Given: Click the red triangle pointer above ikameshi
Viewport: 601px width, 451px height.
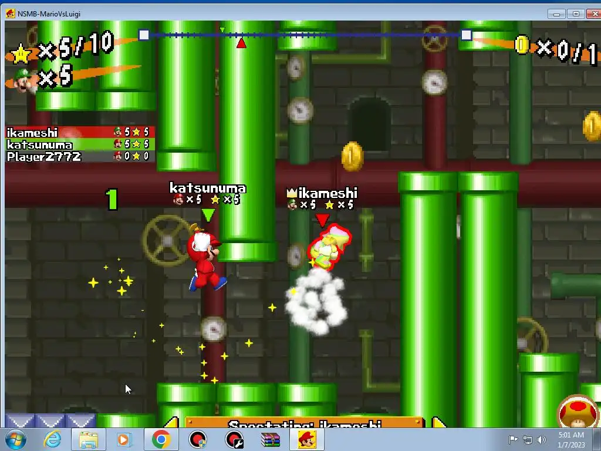Looking at the screenshot, I should point(322,220).
